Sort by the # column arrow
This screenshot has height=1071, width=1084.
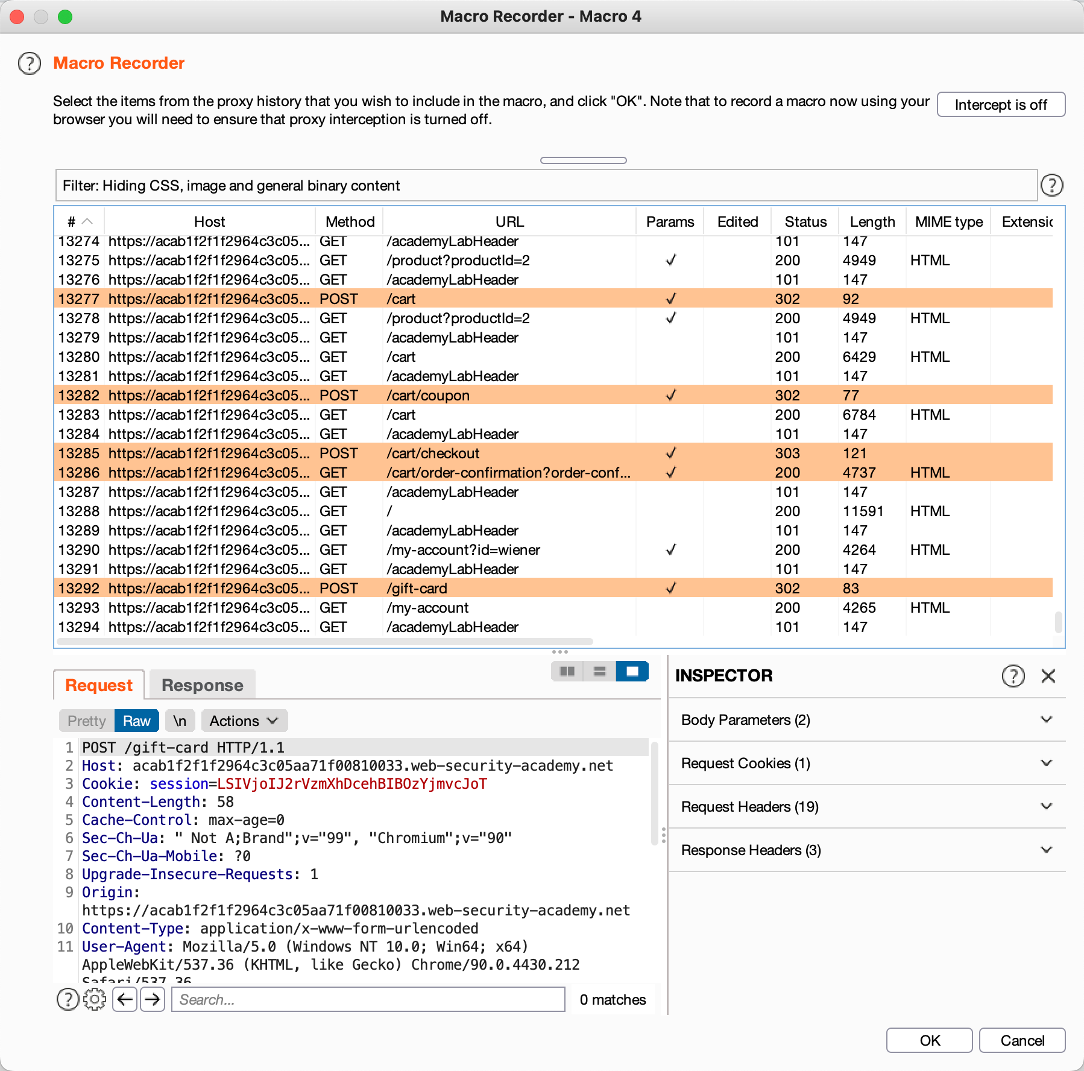click(x=87, y=221)
